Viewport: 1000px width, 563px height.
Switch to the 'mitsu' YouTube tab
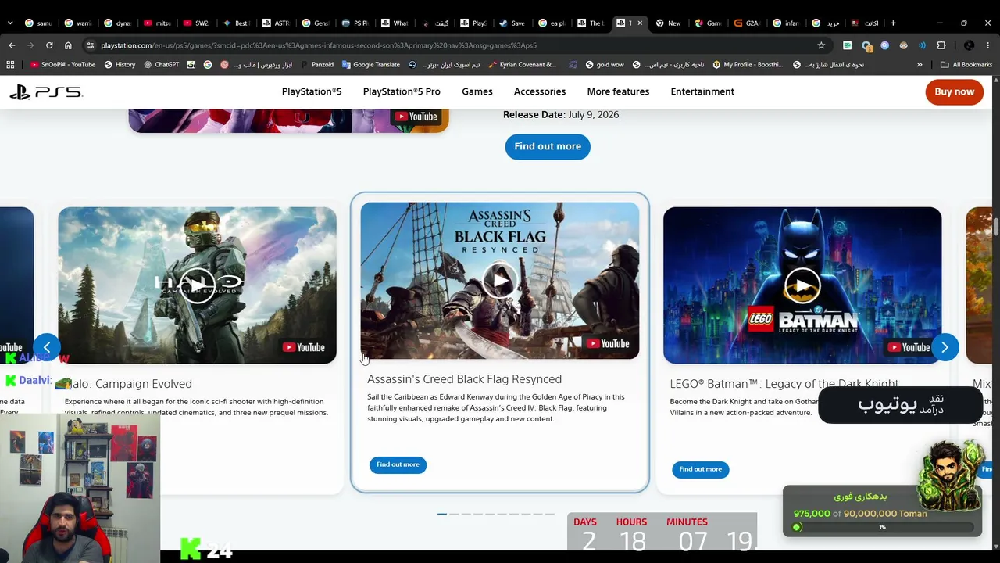[157, 23]
